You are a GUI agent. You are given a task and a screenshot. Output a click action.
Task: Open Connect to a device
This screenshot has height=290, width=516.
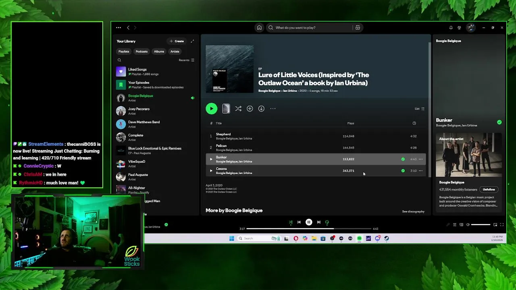click(x=462, y=225)
